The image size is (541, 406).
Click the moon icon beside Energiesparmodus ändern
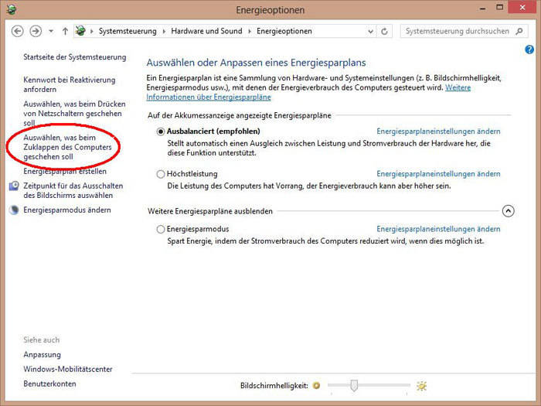(x=14, y=210)
